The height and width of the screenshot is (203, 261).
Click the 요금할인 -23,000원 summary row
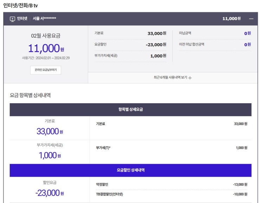[130, 45]
